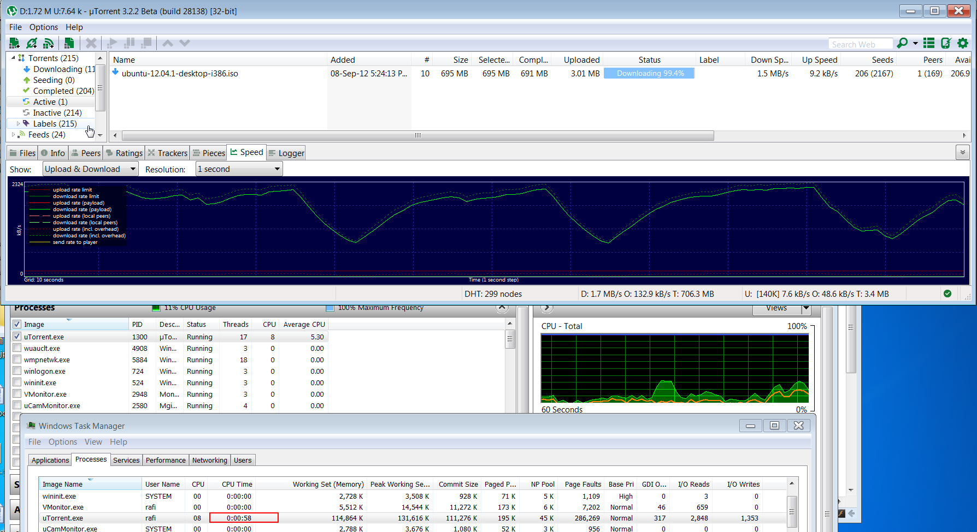The height and width of the screenshot is (532, 977).
Task: Uncheck the uTorrent.exe process checkbox
Action: click(x=17, y=337)
